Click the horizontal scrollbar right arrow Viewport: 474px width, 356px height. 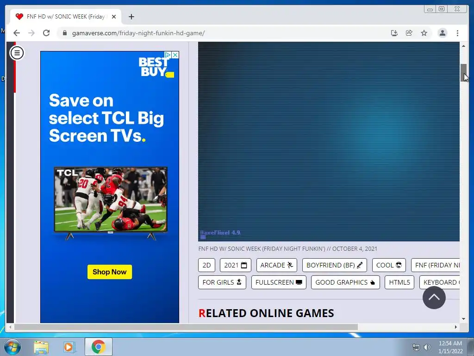click(x=456, y=327)
